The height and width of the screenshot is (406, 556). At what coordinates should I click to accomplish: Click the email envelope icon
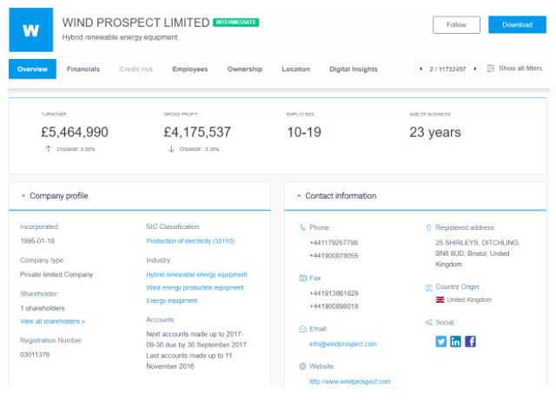click(302, 329)
